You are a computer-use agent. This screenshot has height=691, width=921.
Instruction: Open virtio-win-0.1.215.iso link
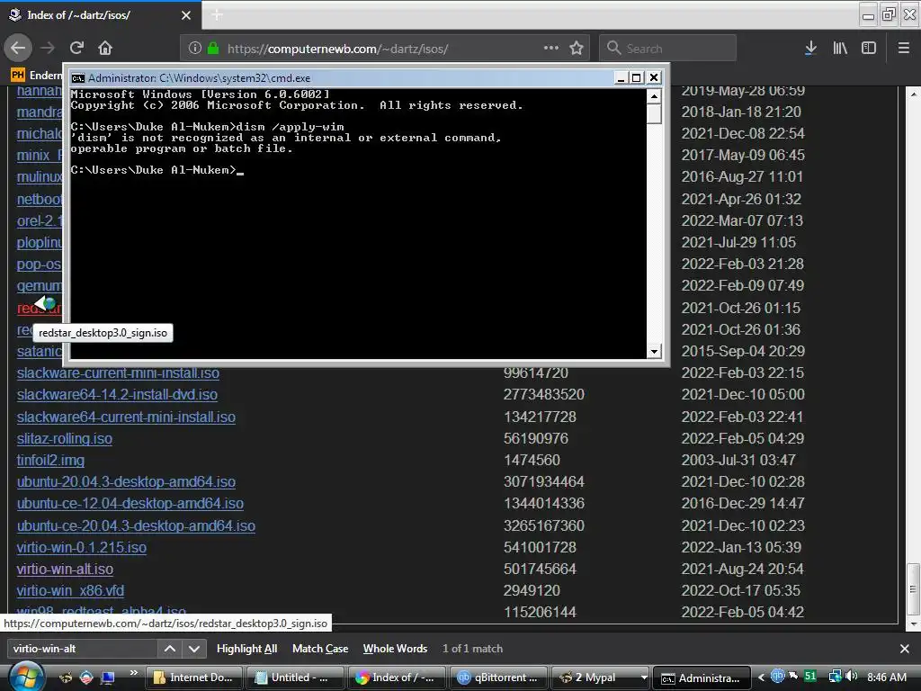click(x=81, y=548)
